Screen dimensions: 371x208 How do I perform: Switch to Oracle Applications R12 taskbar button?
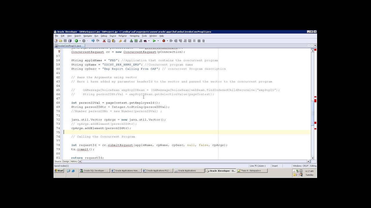[157, 171]
